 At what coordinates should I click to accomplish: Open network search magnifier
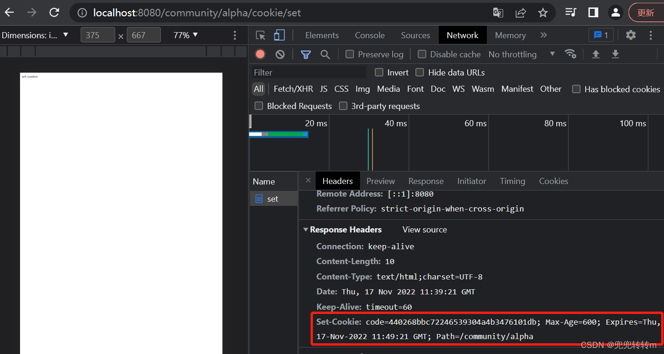point(325,54)
